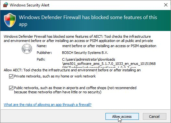The width and height of the screenshot is (171, 123).
Task: Click the Name label
Action: tap(42, 46)
